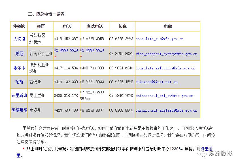Click email consulate_aus@mfa.gov.cn

pyautogui.click(x=160, y=39)
